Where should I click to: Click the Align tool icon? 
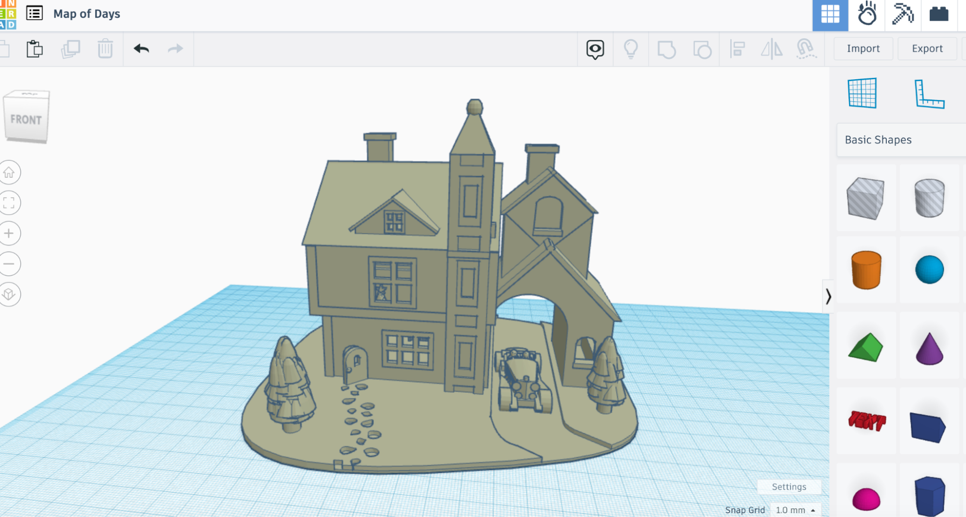point(737,49)
